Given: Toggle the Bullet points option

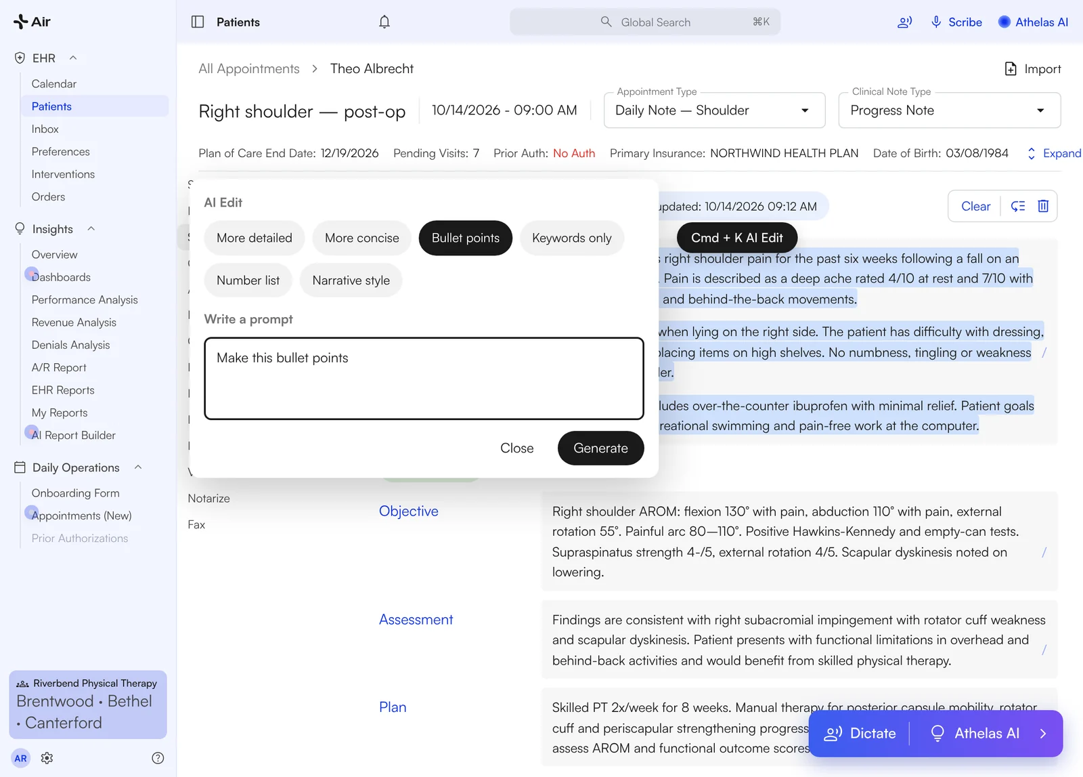Looking at the screenshot, I should 466,238.
